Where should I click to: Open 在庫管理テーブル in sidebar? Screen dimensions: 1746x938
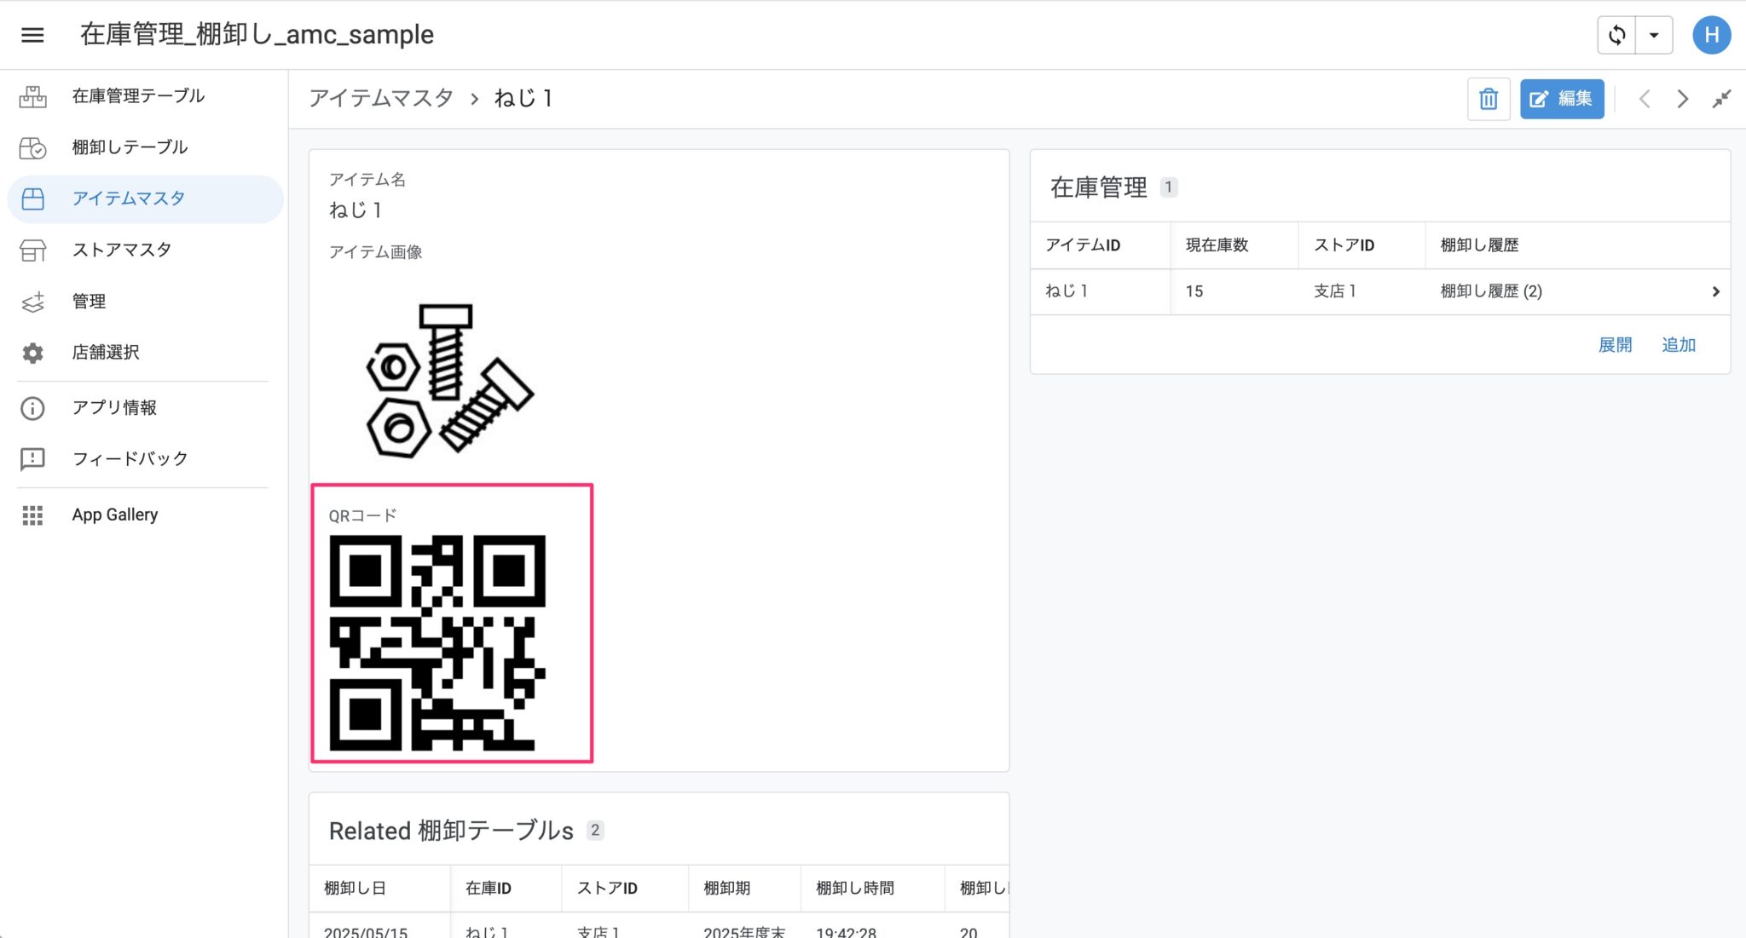click(138, 96)
